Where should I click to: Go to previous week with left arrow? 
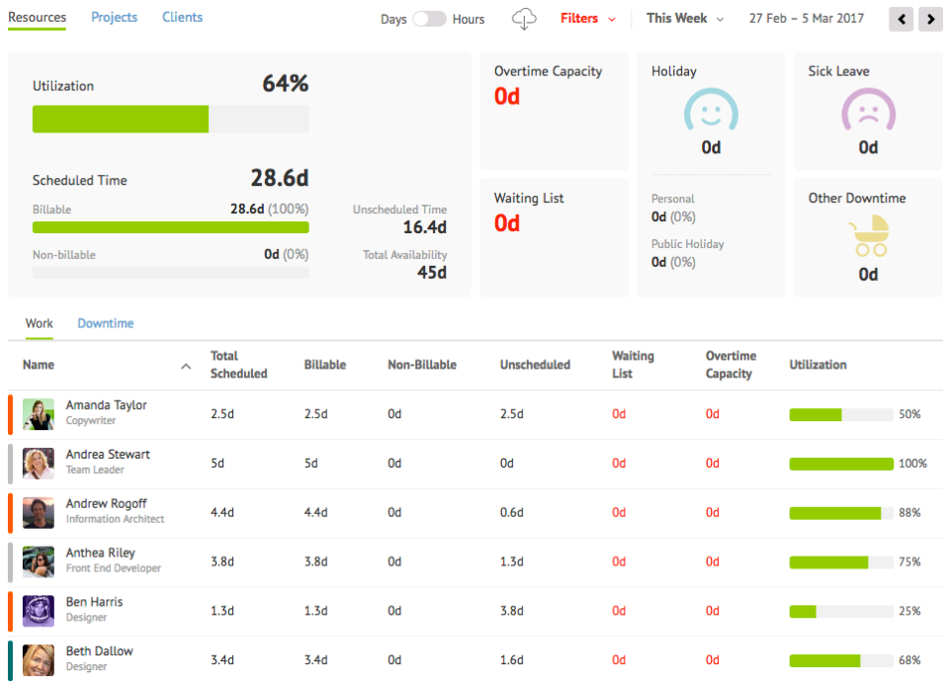tap(901, 19)
